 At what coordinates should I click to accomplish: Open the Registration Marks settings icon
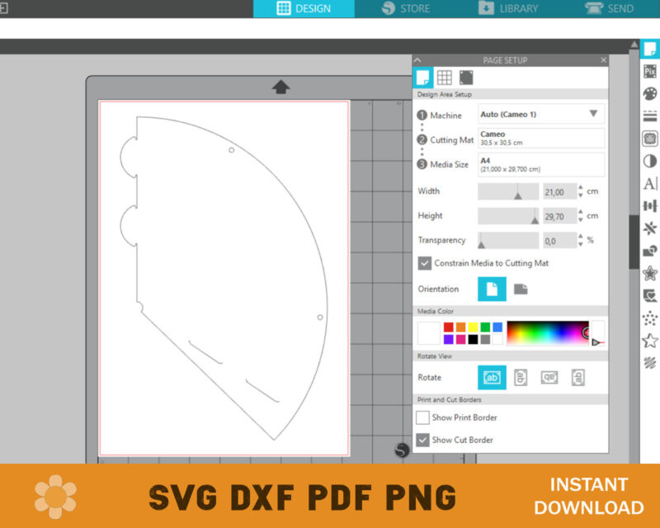click(466, 78)
